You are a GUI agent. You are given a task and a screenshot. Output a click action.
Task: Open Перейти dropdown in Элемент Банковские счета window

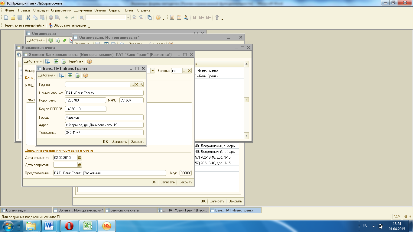point(76,61)
